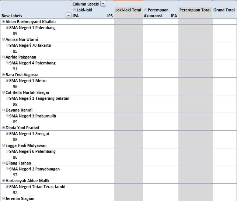Select the value 85 cell
The image size is (237, 201).
15,51
